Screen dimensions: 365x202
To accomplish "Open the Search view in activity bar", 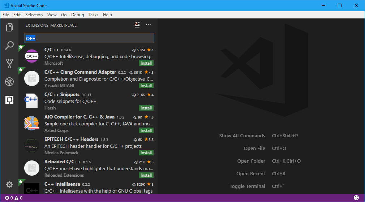I will pos(9,46).
